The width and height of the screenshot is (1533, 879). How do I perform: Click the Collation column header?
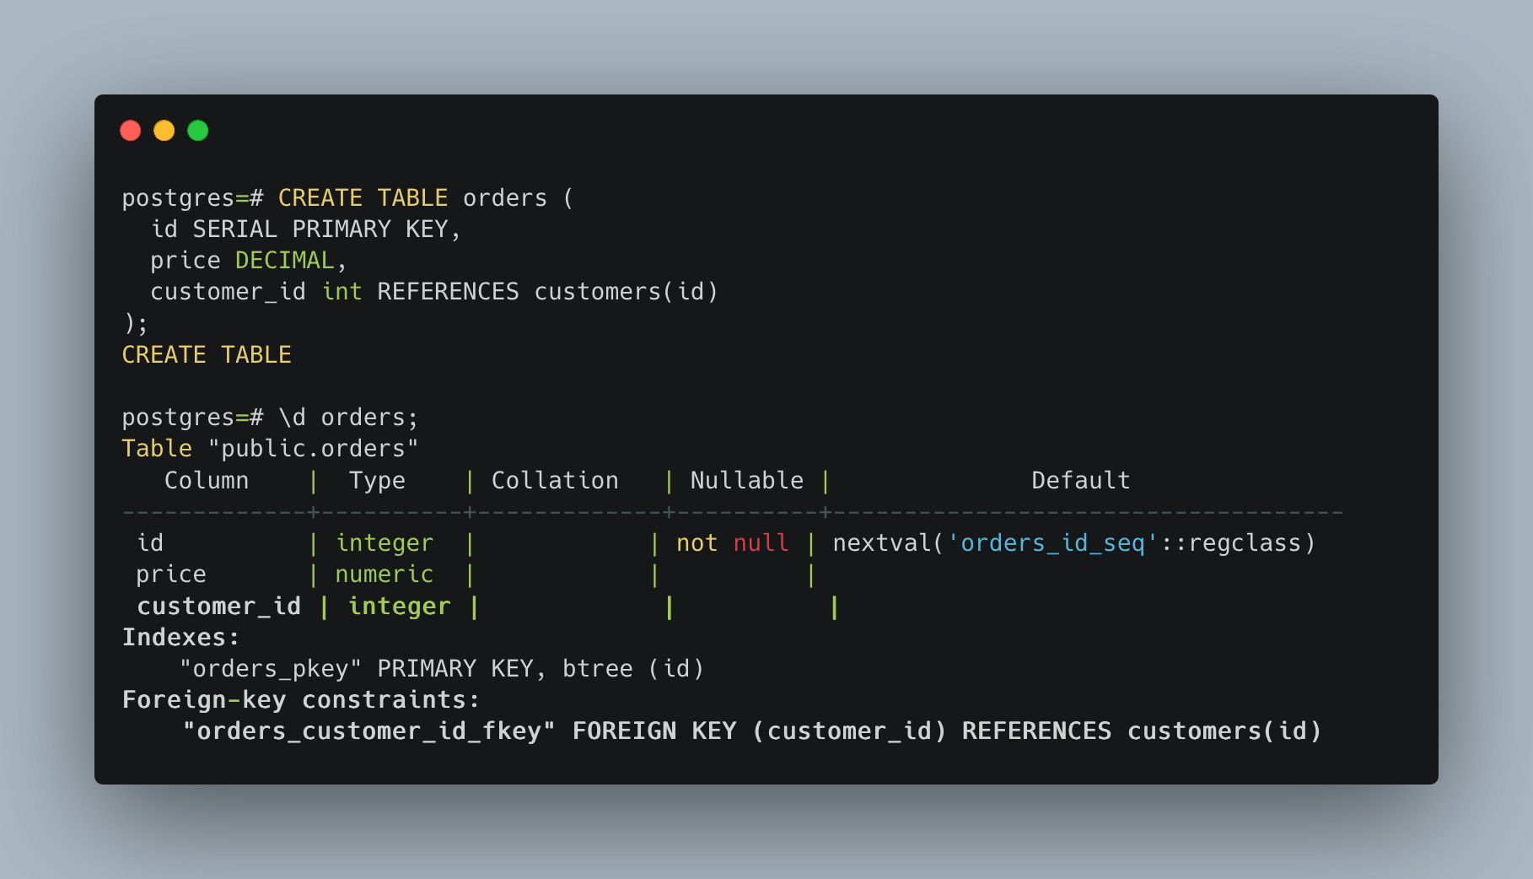[555, 481]
